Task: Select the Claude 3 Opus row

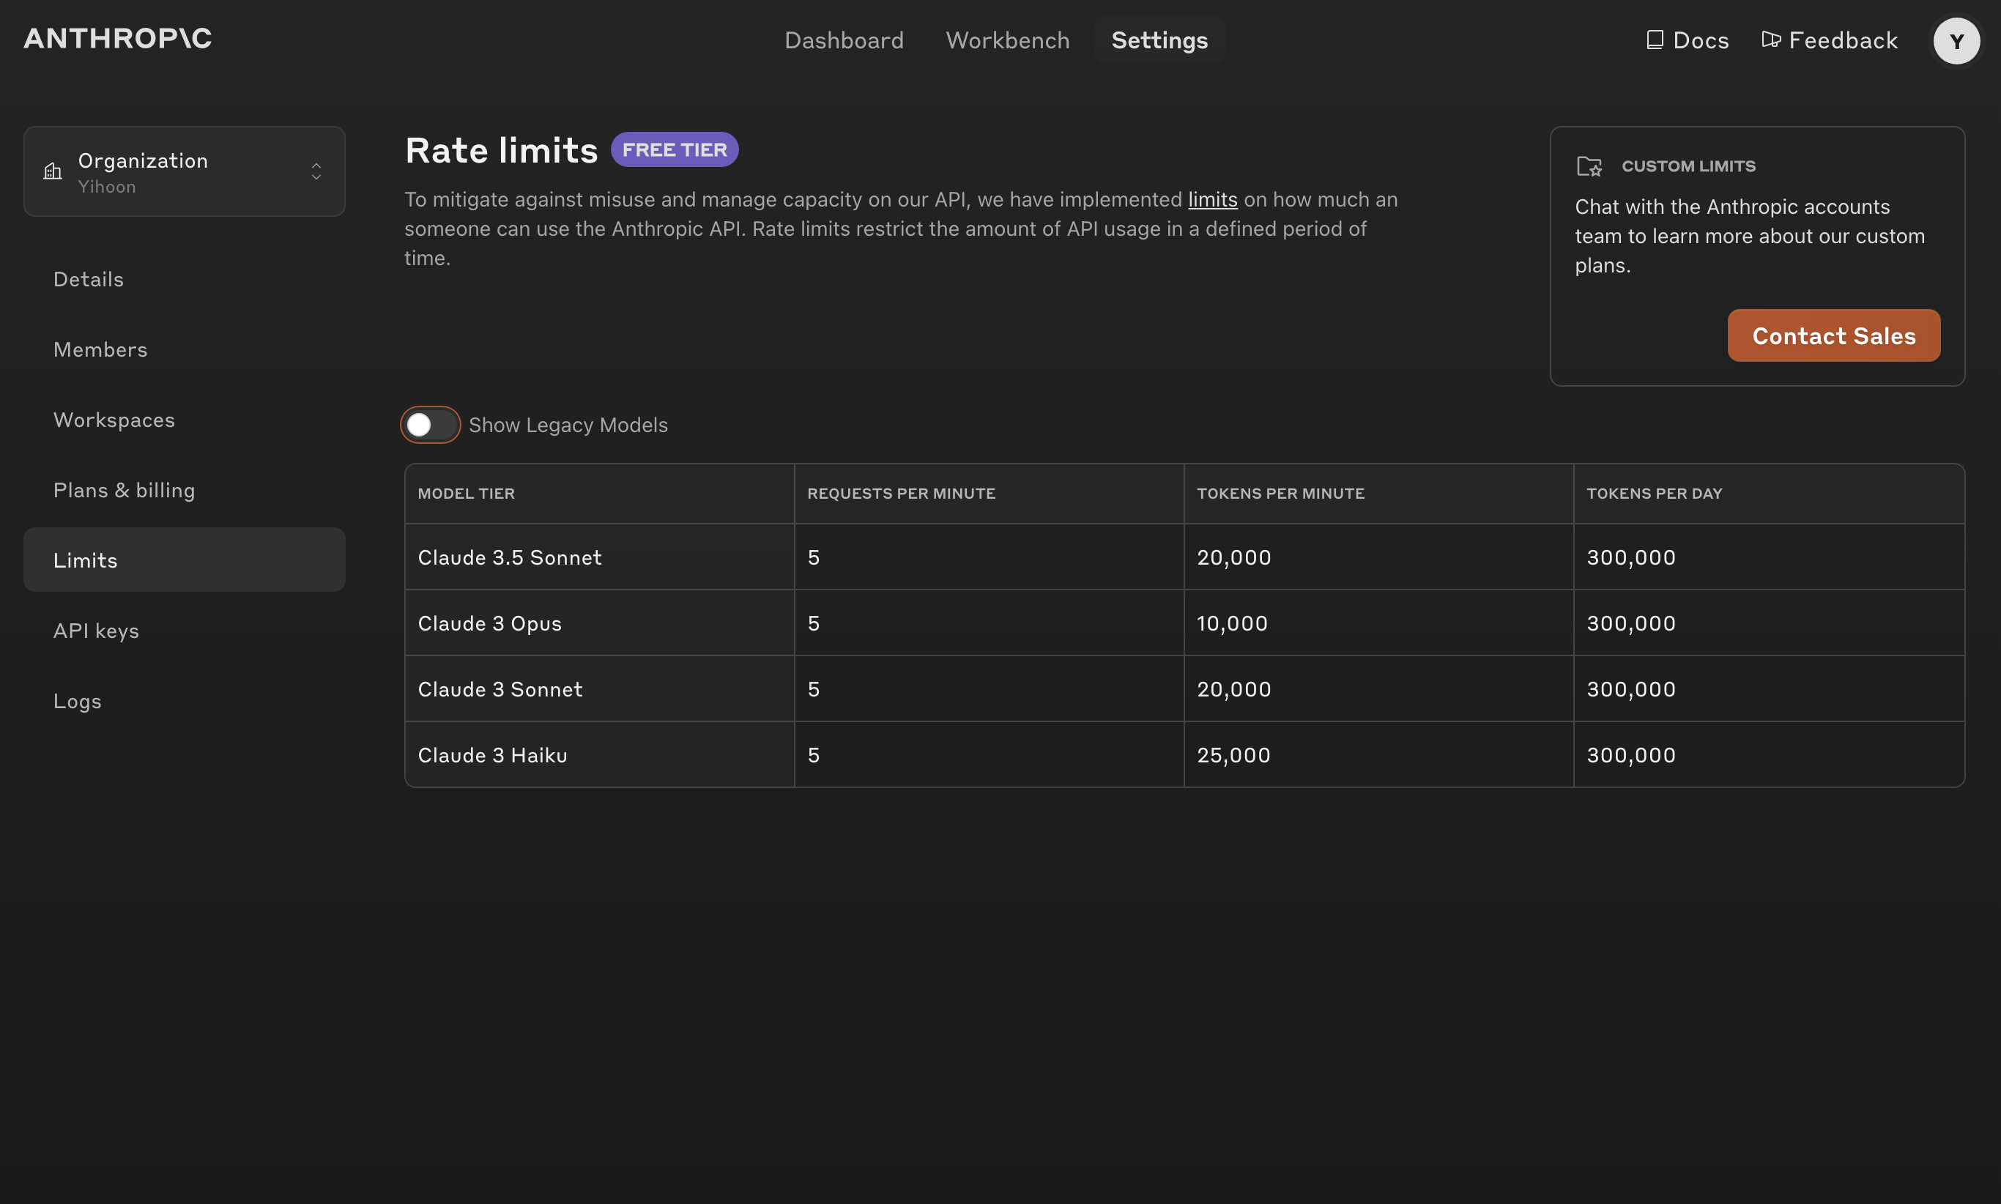Action: pos(490,623)
